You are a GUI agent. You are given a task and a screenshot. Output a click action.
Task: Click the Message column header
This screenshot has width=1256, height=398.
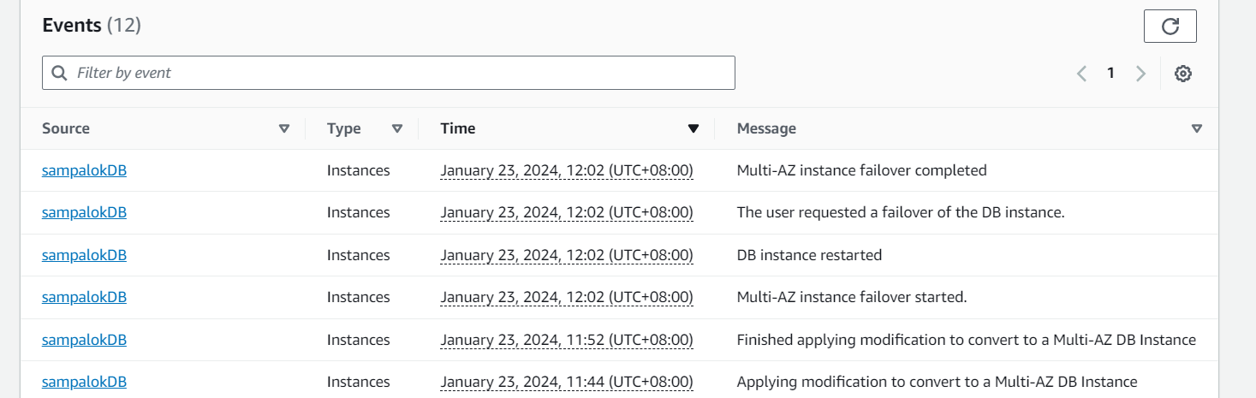pyautogui.click(x=766, y=129)
